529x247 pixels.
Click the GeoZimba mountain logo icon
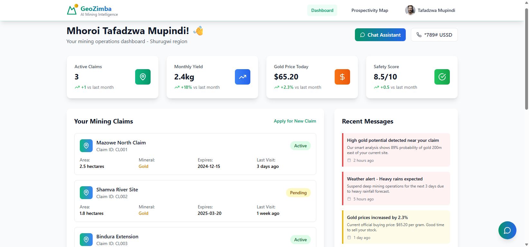(72, 10)
